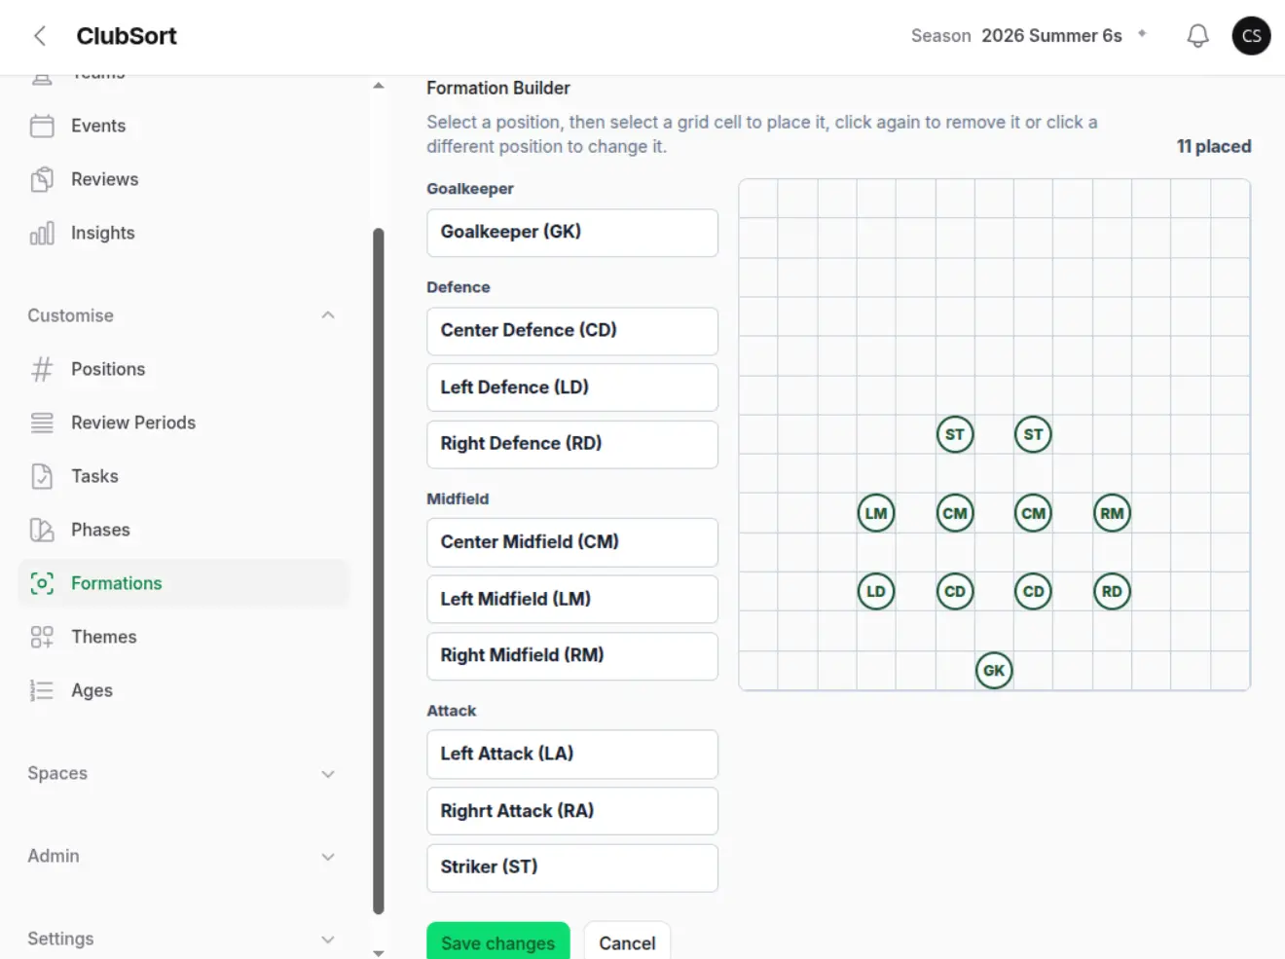Click the Events calendar icon

point(42,126)
